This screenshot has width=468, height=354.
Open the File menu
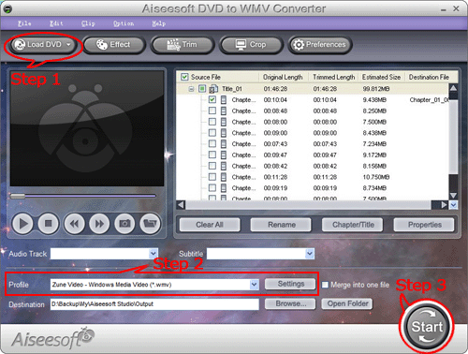tap(24, 23)
